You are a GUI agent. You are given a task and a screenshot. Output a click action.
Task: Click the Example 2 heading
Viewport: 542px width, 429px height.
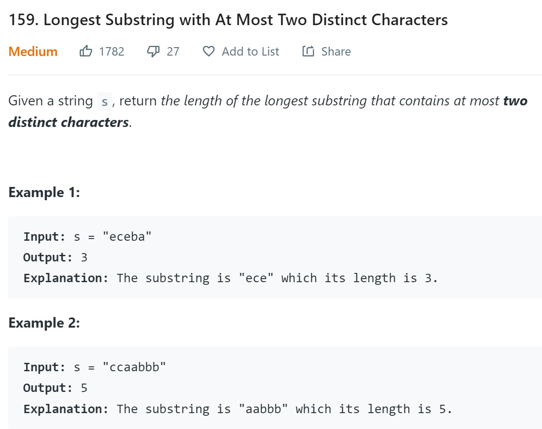pyautogui.click(x=44, y=323)
